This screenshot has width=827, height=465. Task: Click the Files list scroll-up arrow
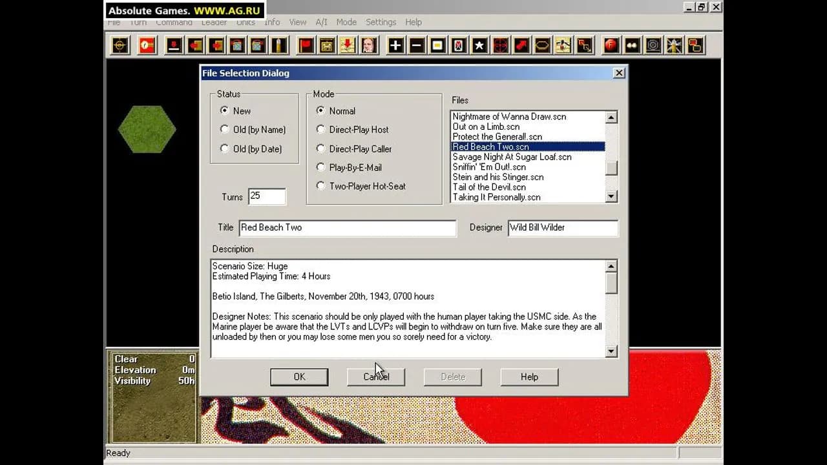coord(611,117)
